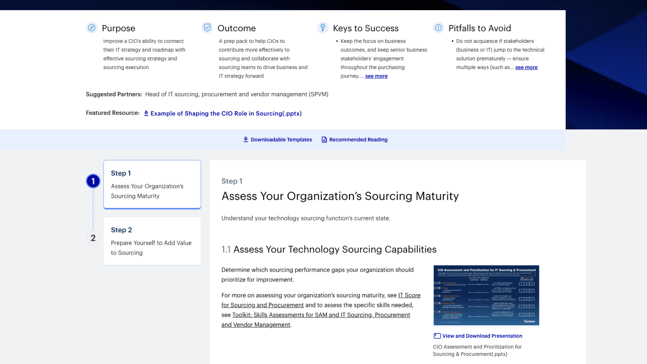
Task: Click the Outcome shield icon
Action: (x=207, y=28)
